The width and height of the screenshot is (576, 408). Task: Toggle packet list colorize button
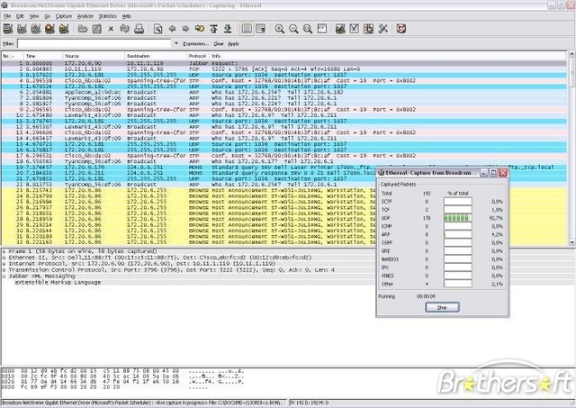click(x=247, y=29)
